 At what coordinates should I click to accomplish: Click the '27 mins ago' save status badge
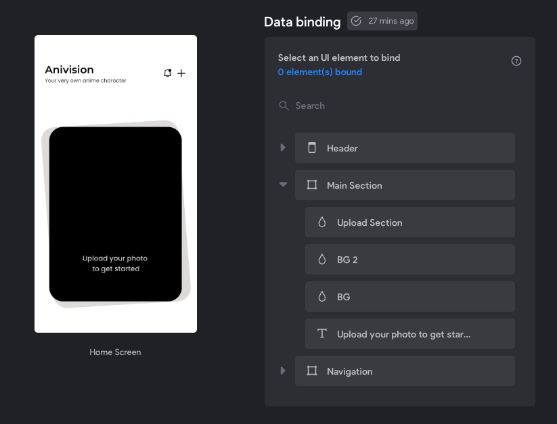(x=382, y=21)
